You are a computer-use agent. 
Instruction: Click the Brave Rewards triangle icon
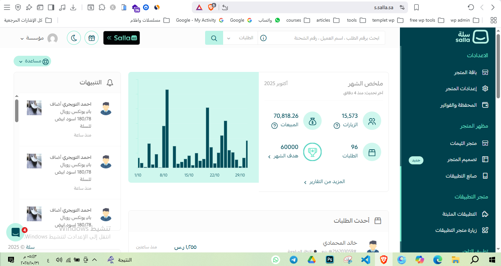(199, 7)
